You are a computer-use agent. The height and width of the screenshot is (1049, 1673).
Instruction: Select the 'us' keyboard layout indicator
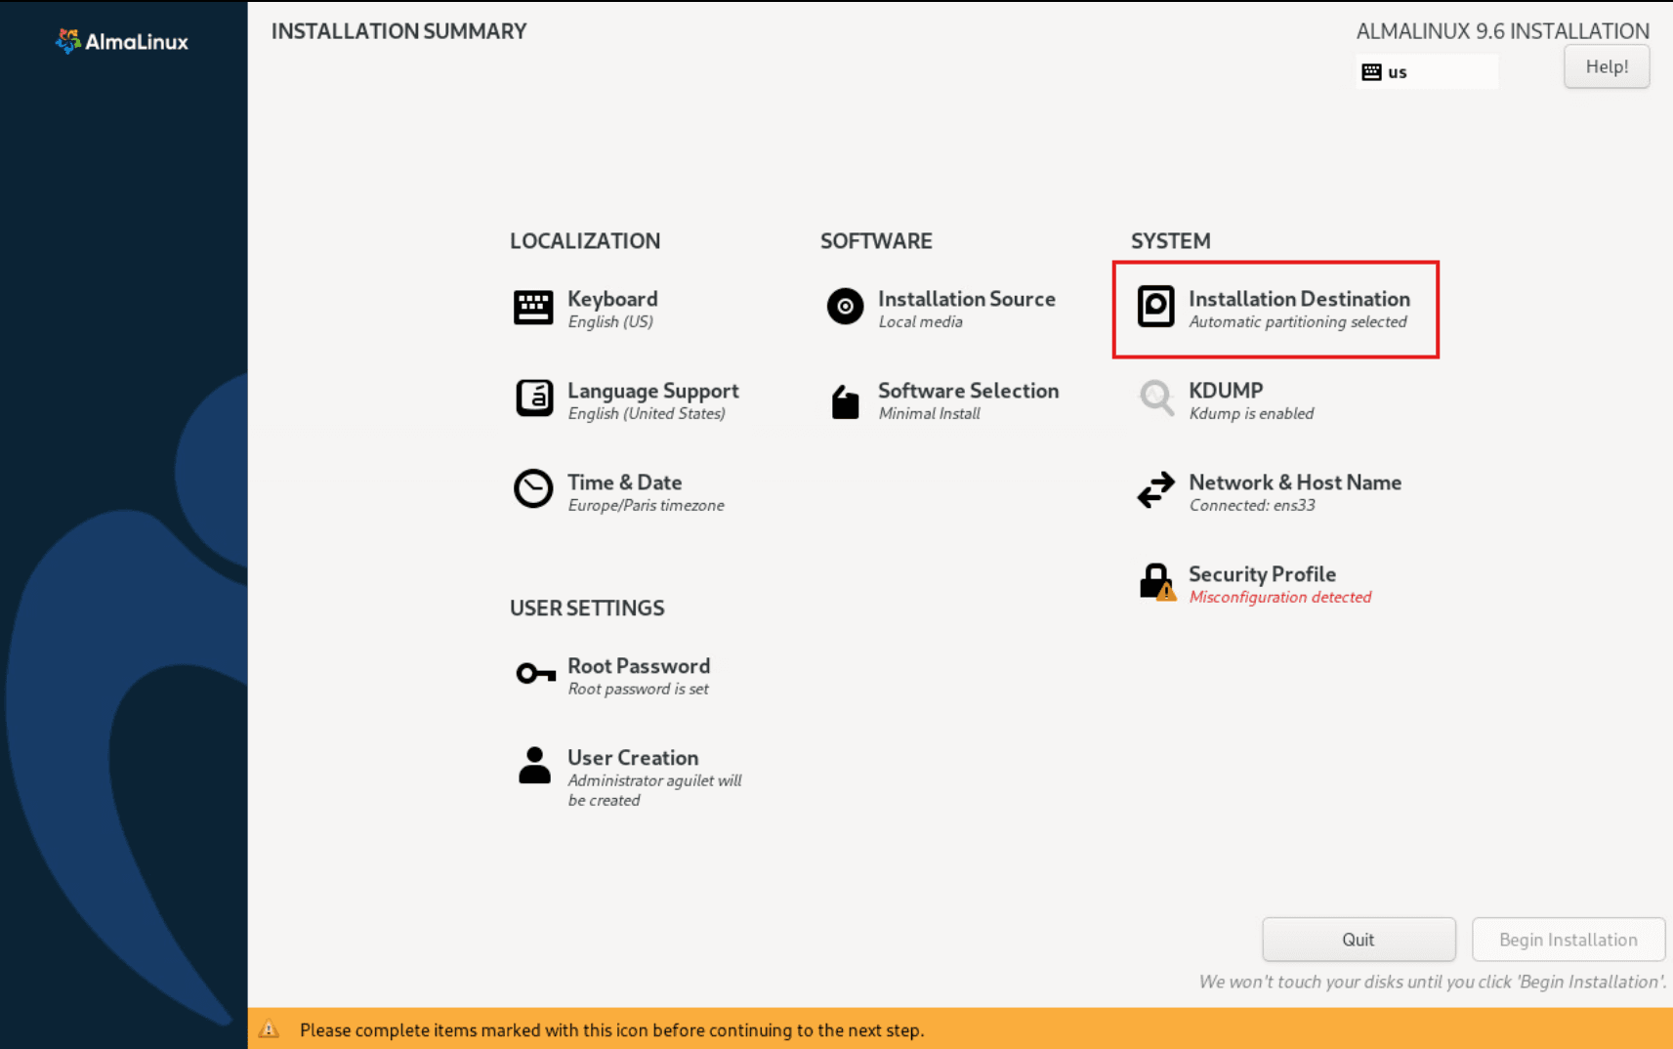(1427, 72)
